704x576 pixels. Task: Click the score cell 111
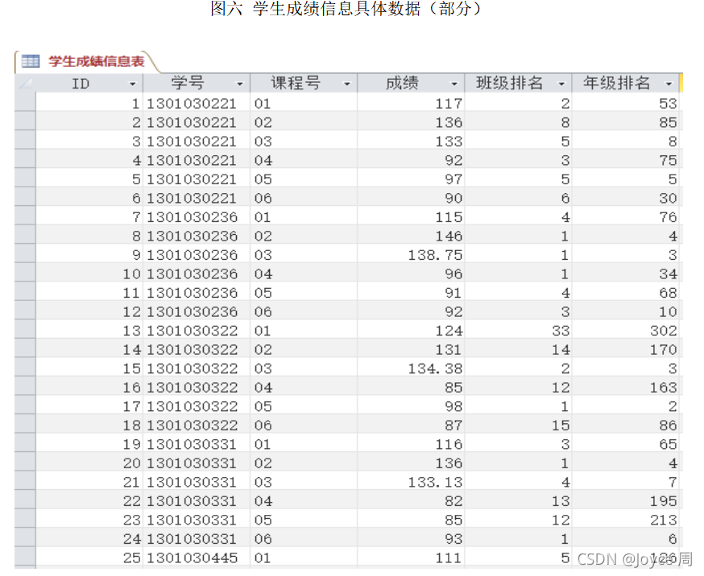pyautogui.click(x=411, y=557)
